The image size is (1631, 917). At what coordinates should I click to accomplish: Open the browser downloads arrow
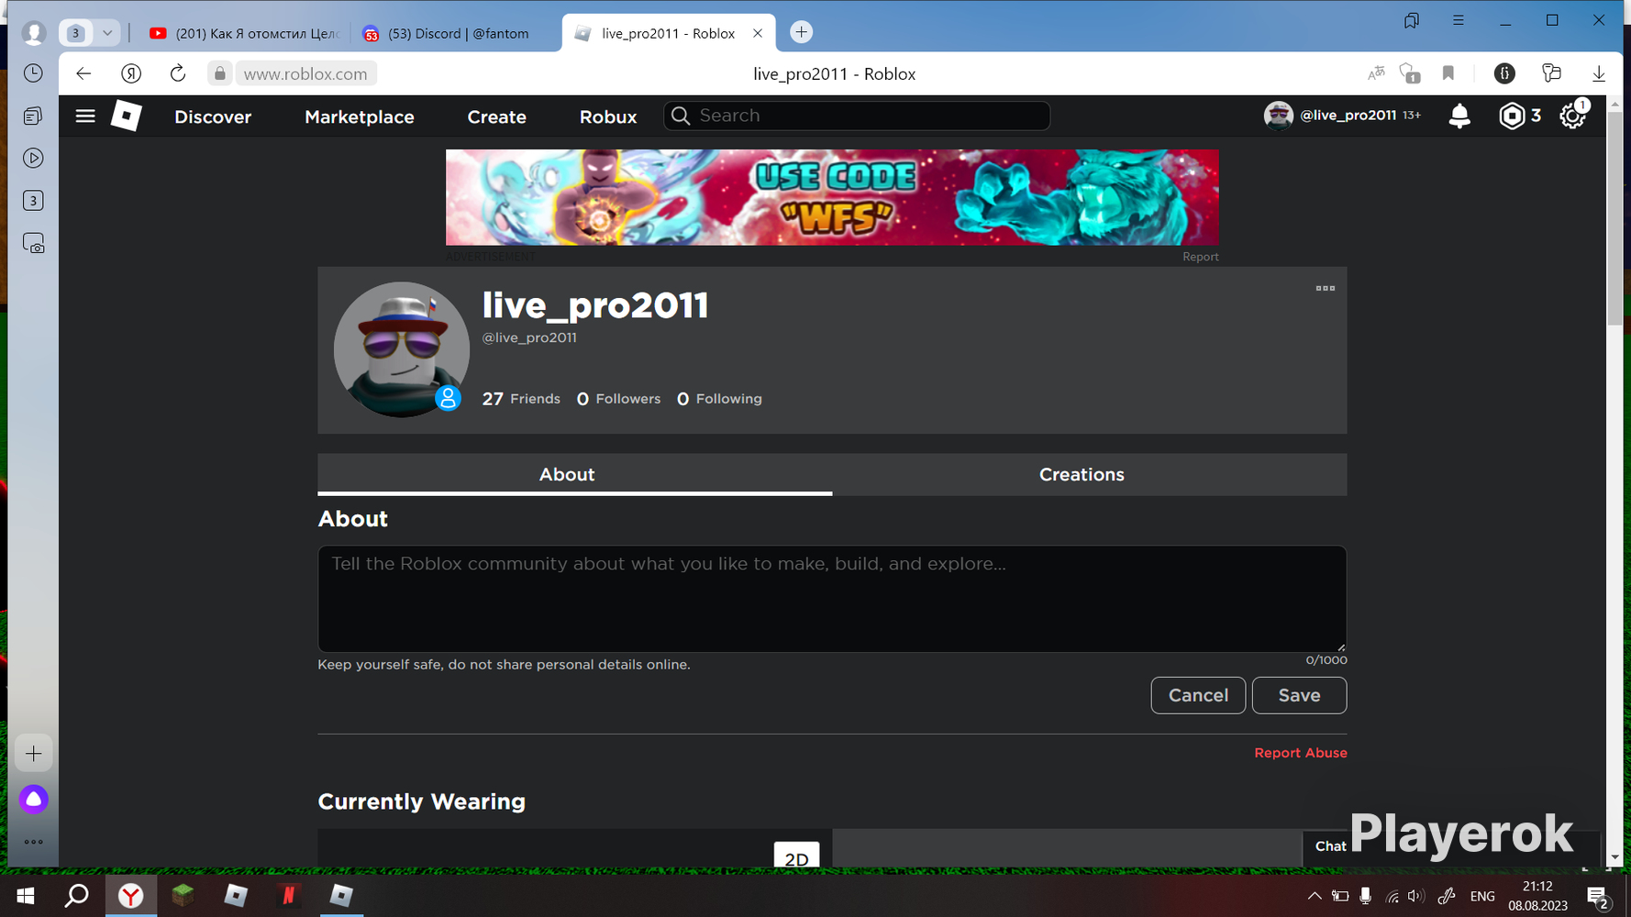click(x=1598, y=73)
